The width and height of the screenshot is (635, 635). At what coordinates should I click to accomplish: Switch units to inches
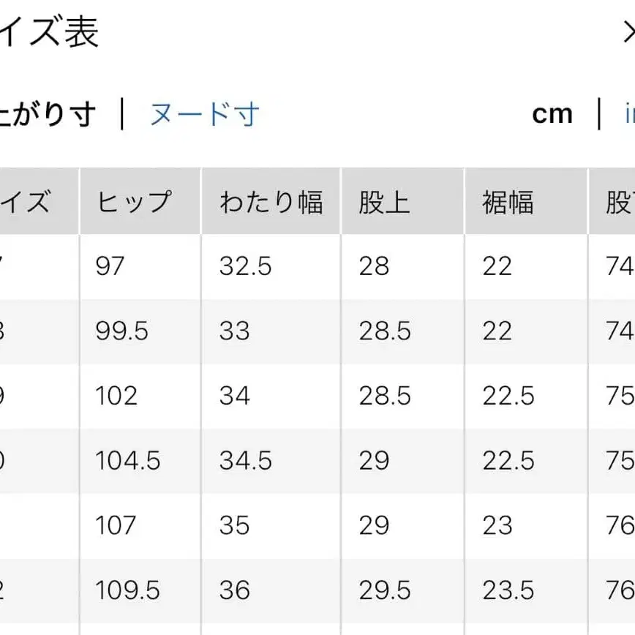point(630,115)
